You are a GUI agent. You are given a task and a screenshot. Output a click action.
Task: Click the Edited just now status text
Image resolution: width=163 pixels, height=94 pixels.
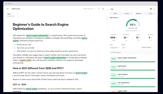88,9
